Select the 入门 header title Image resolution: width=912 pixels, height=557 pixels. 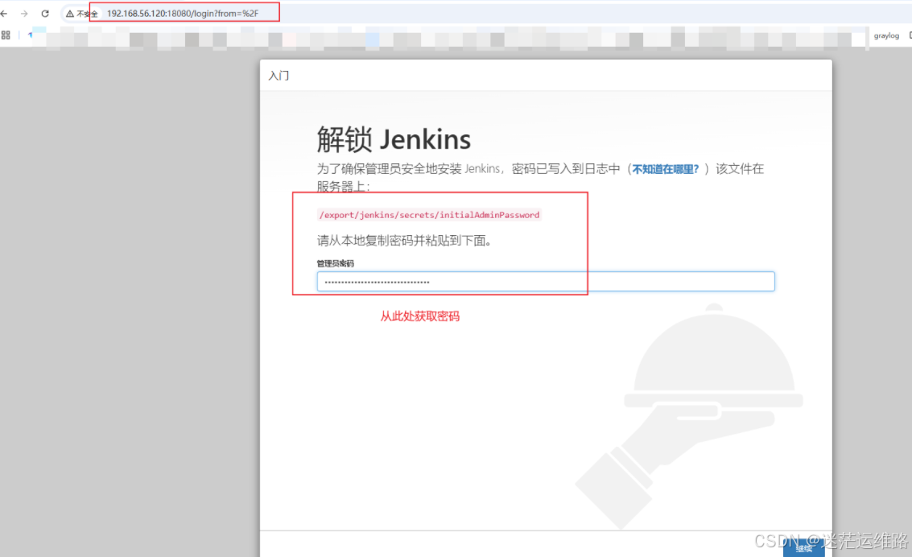(x=279, y=76)
